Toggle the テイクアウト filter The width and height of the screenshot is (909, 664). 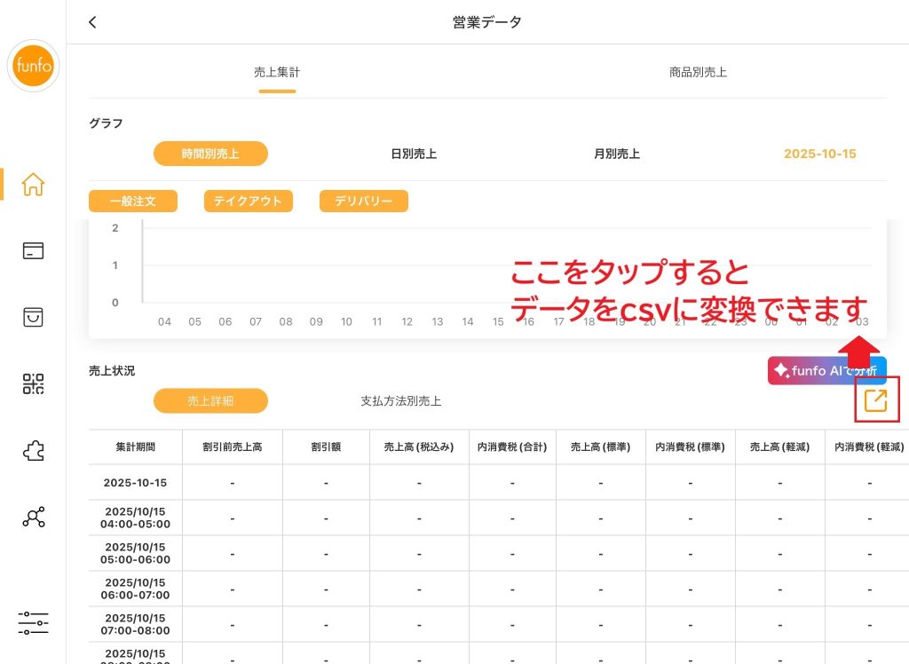coord(248,202)
